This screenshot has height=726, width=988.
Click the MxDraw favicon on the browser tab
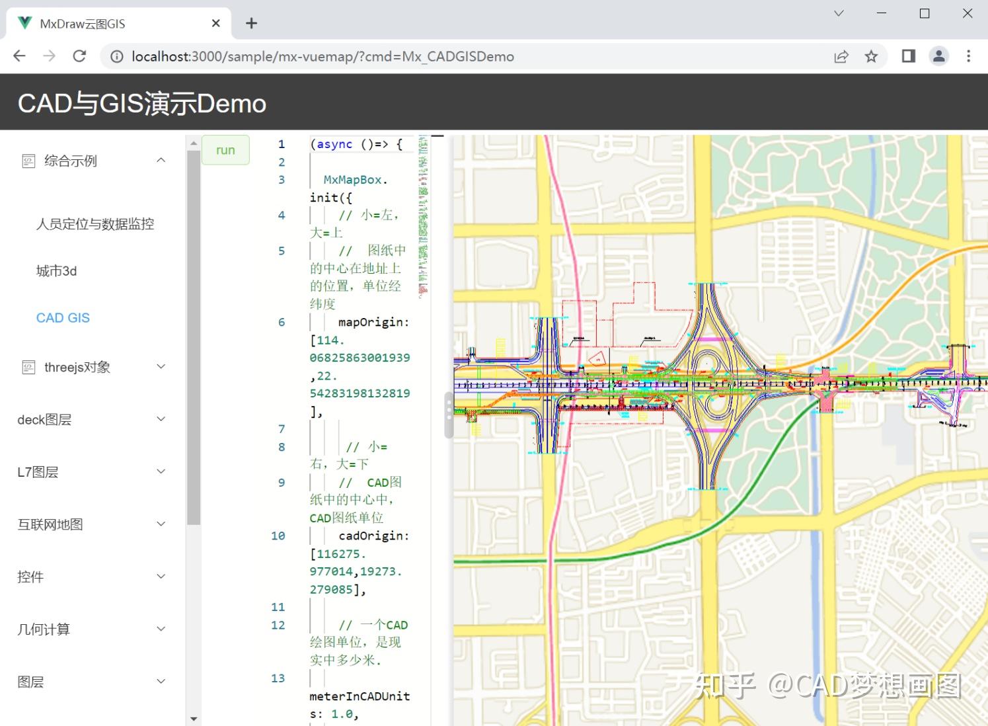pyautogui.click(x=24, y=22)
